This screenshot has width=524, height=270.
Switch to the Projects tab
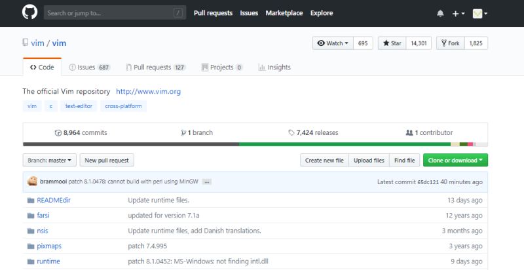[222, 67]
